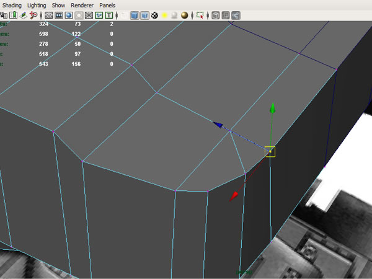The image size is (372, 279).
Task: Click the 2D pan/zoom icon
Action: point(33,15)
